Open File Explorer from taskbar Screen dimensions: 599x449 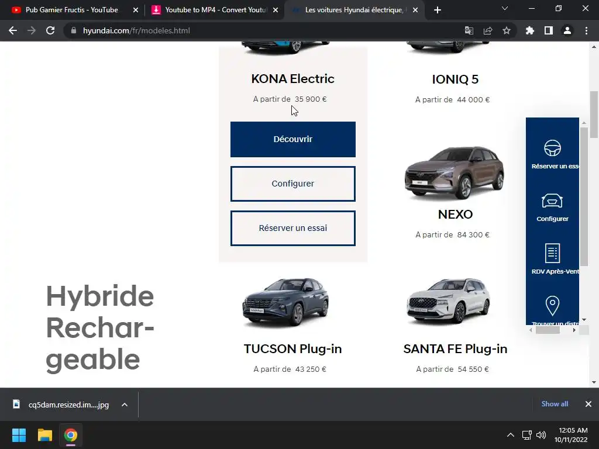coord(44,435)
